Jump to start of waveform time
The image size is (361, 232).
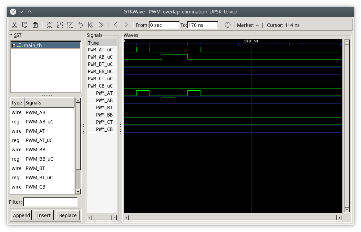click(91, 25)
